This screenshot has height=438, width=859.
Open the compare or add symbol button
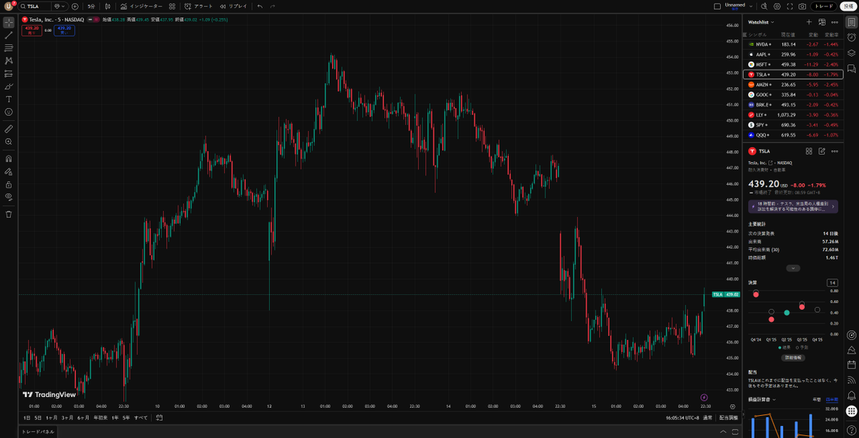75,6
